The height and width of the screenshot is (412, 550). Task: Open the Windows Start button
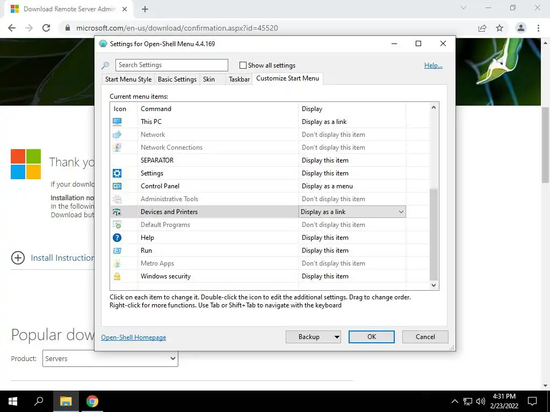(x=13, y=401)
